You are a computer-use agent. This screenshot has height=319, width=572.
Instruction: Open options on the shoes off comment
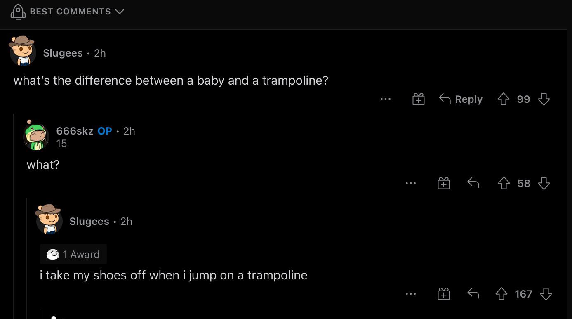click(410, 294)
